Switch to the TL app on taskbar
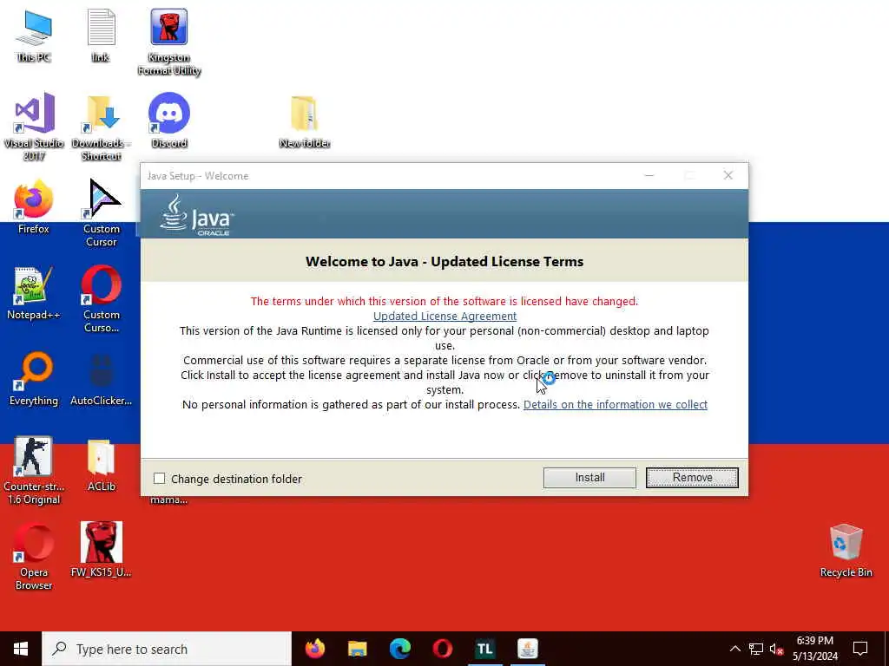889x666 pixels. coord(484,649)
